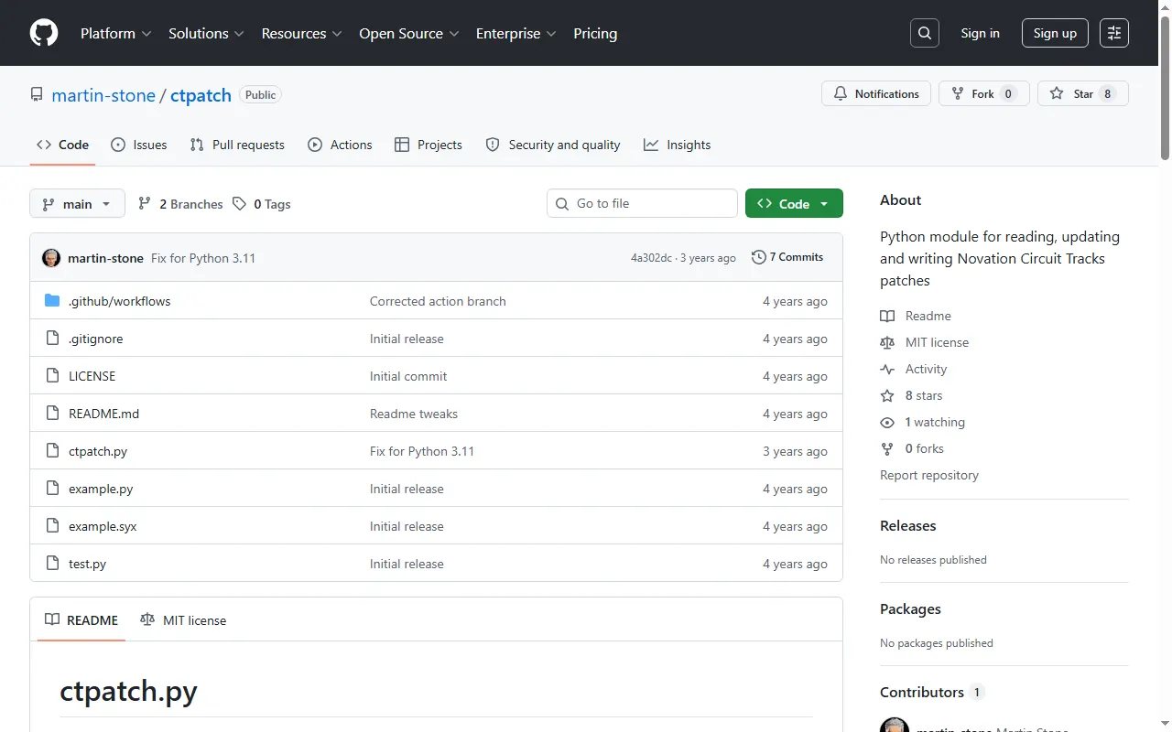Open the example.syx file
The height and width of the screenshot is (732, 1172).
click(103, 526)
